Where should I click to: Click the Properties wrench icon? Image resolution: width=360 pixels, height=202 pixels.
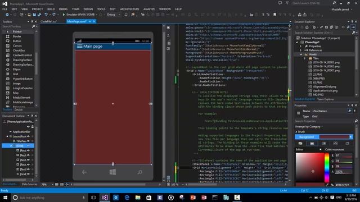pyautogui.click(x=349, y=111)
